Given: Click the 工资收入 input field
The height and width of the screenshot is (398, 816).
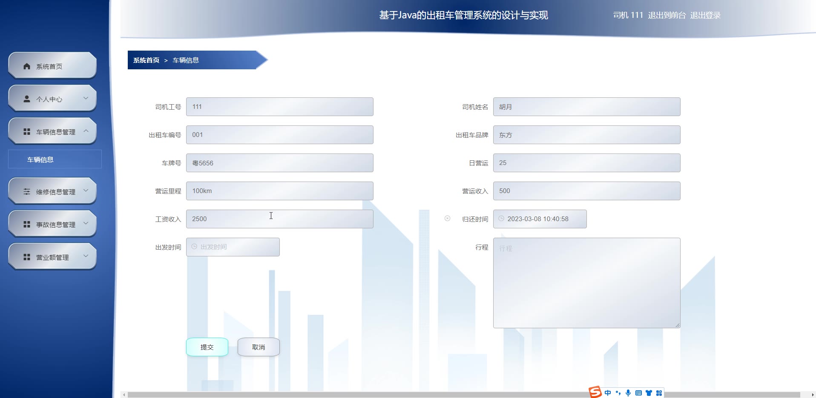Looking at the screenshot, I should coord(280,219).
